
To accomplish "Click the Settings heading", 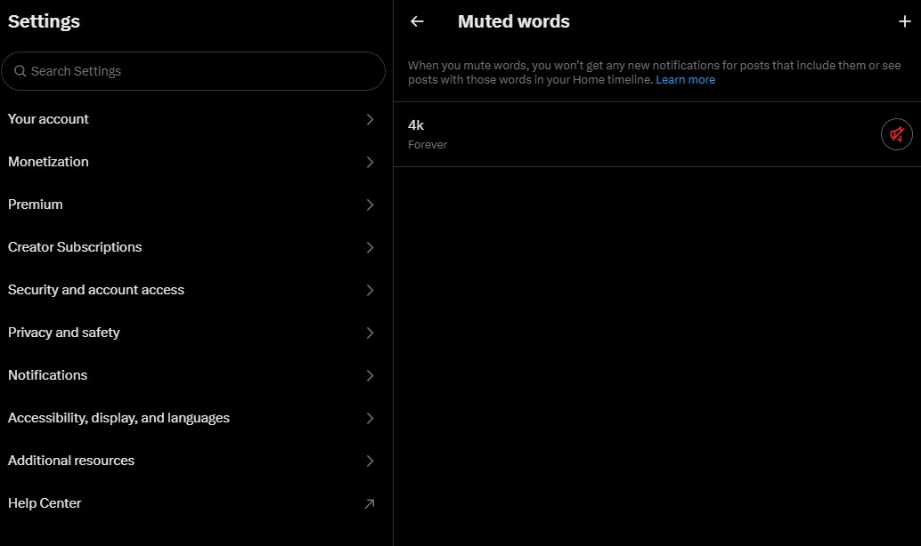I will [44, 21].
